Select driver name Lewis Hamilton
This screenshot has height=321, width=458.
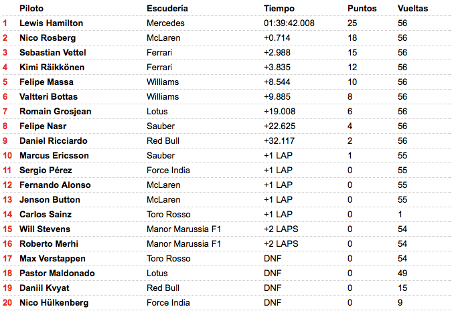(51, 23)
